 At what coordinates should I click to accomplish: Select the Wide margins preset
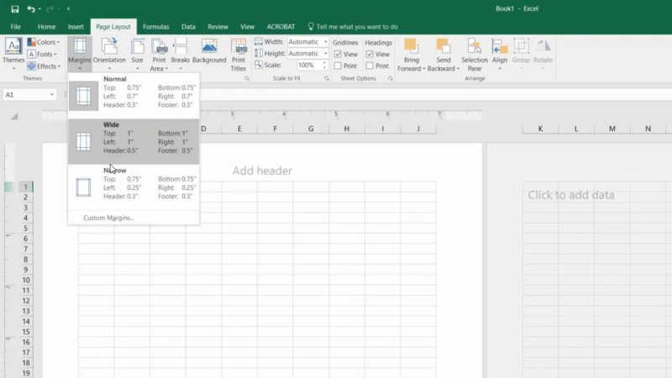click(134, 141)
